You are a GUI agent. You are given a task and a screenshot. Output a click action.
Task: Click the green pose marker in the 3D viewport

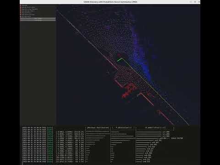pyautogui.click(x=120, y=60)
